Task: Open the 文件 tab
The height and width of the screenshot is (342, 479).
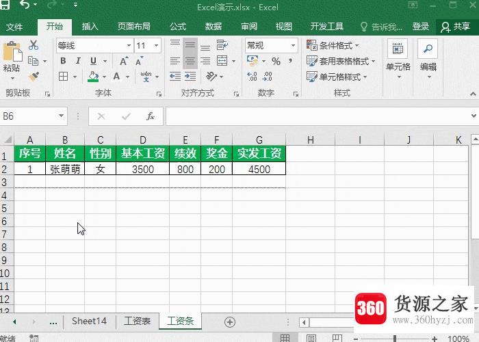Action: pos(14,27)
